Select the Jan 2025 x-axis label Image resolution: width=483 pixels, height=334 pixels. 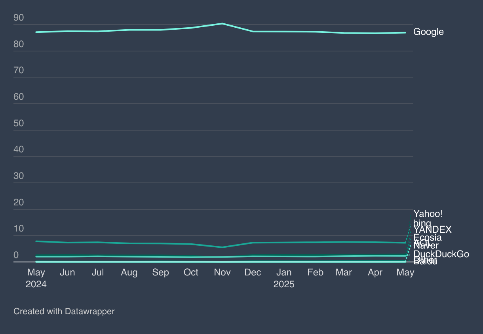(x=284, y=278)
